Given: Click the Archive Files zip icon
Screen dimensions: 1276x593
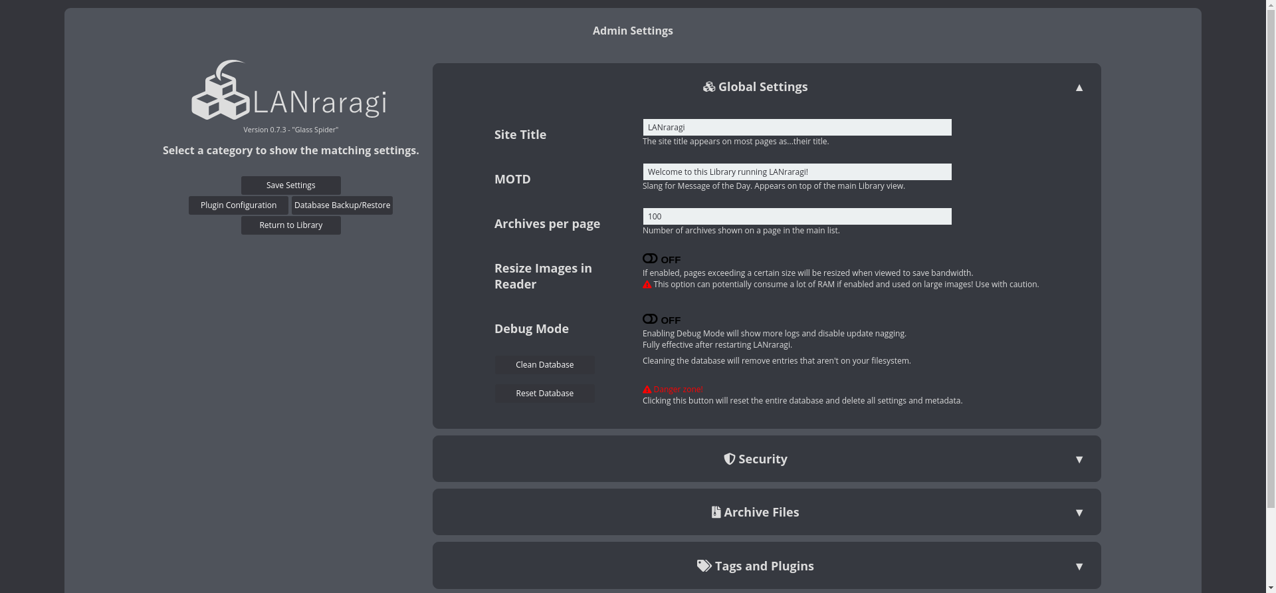Looking at the screenshot, I should pos(716,512).
